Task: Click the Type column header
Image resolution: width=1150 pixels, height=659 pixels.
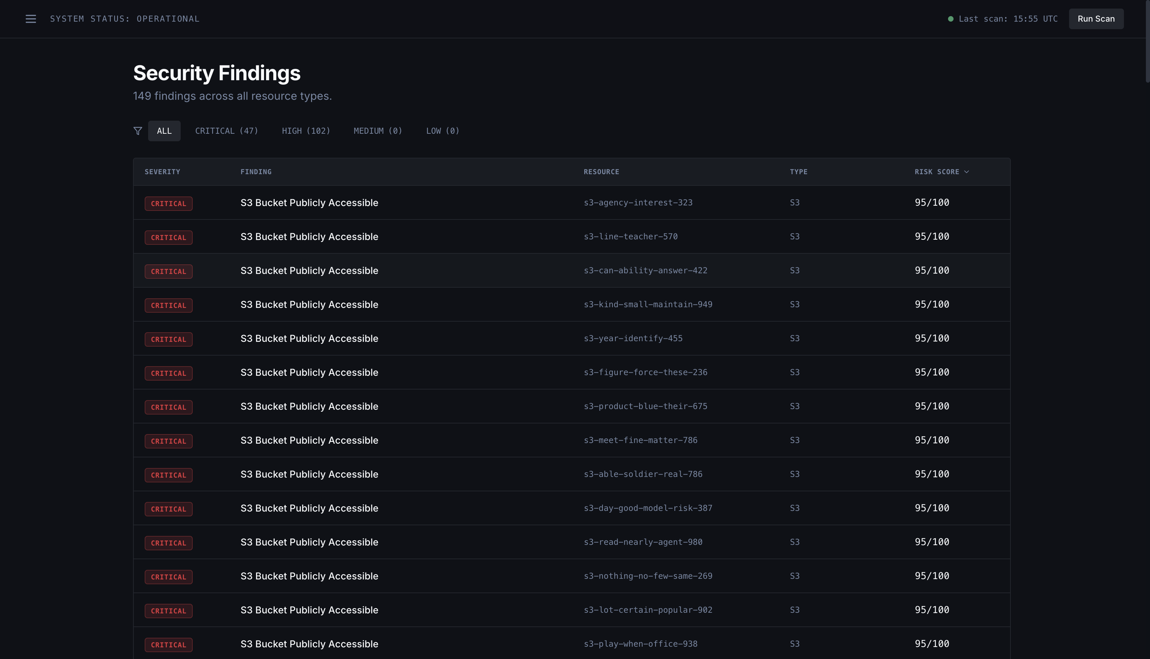Action: [x=798, y=172]
